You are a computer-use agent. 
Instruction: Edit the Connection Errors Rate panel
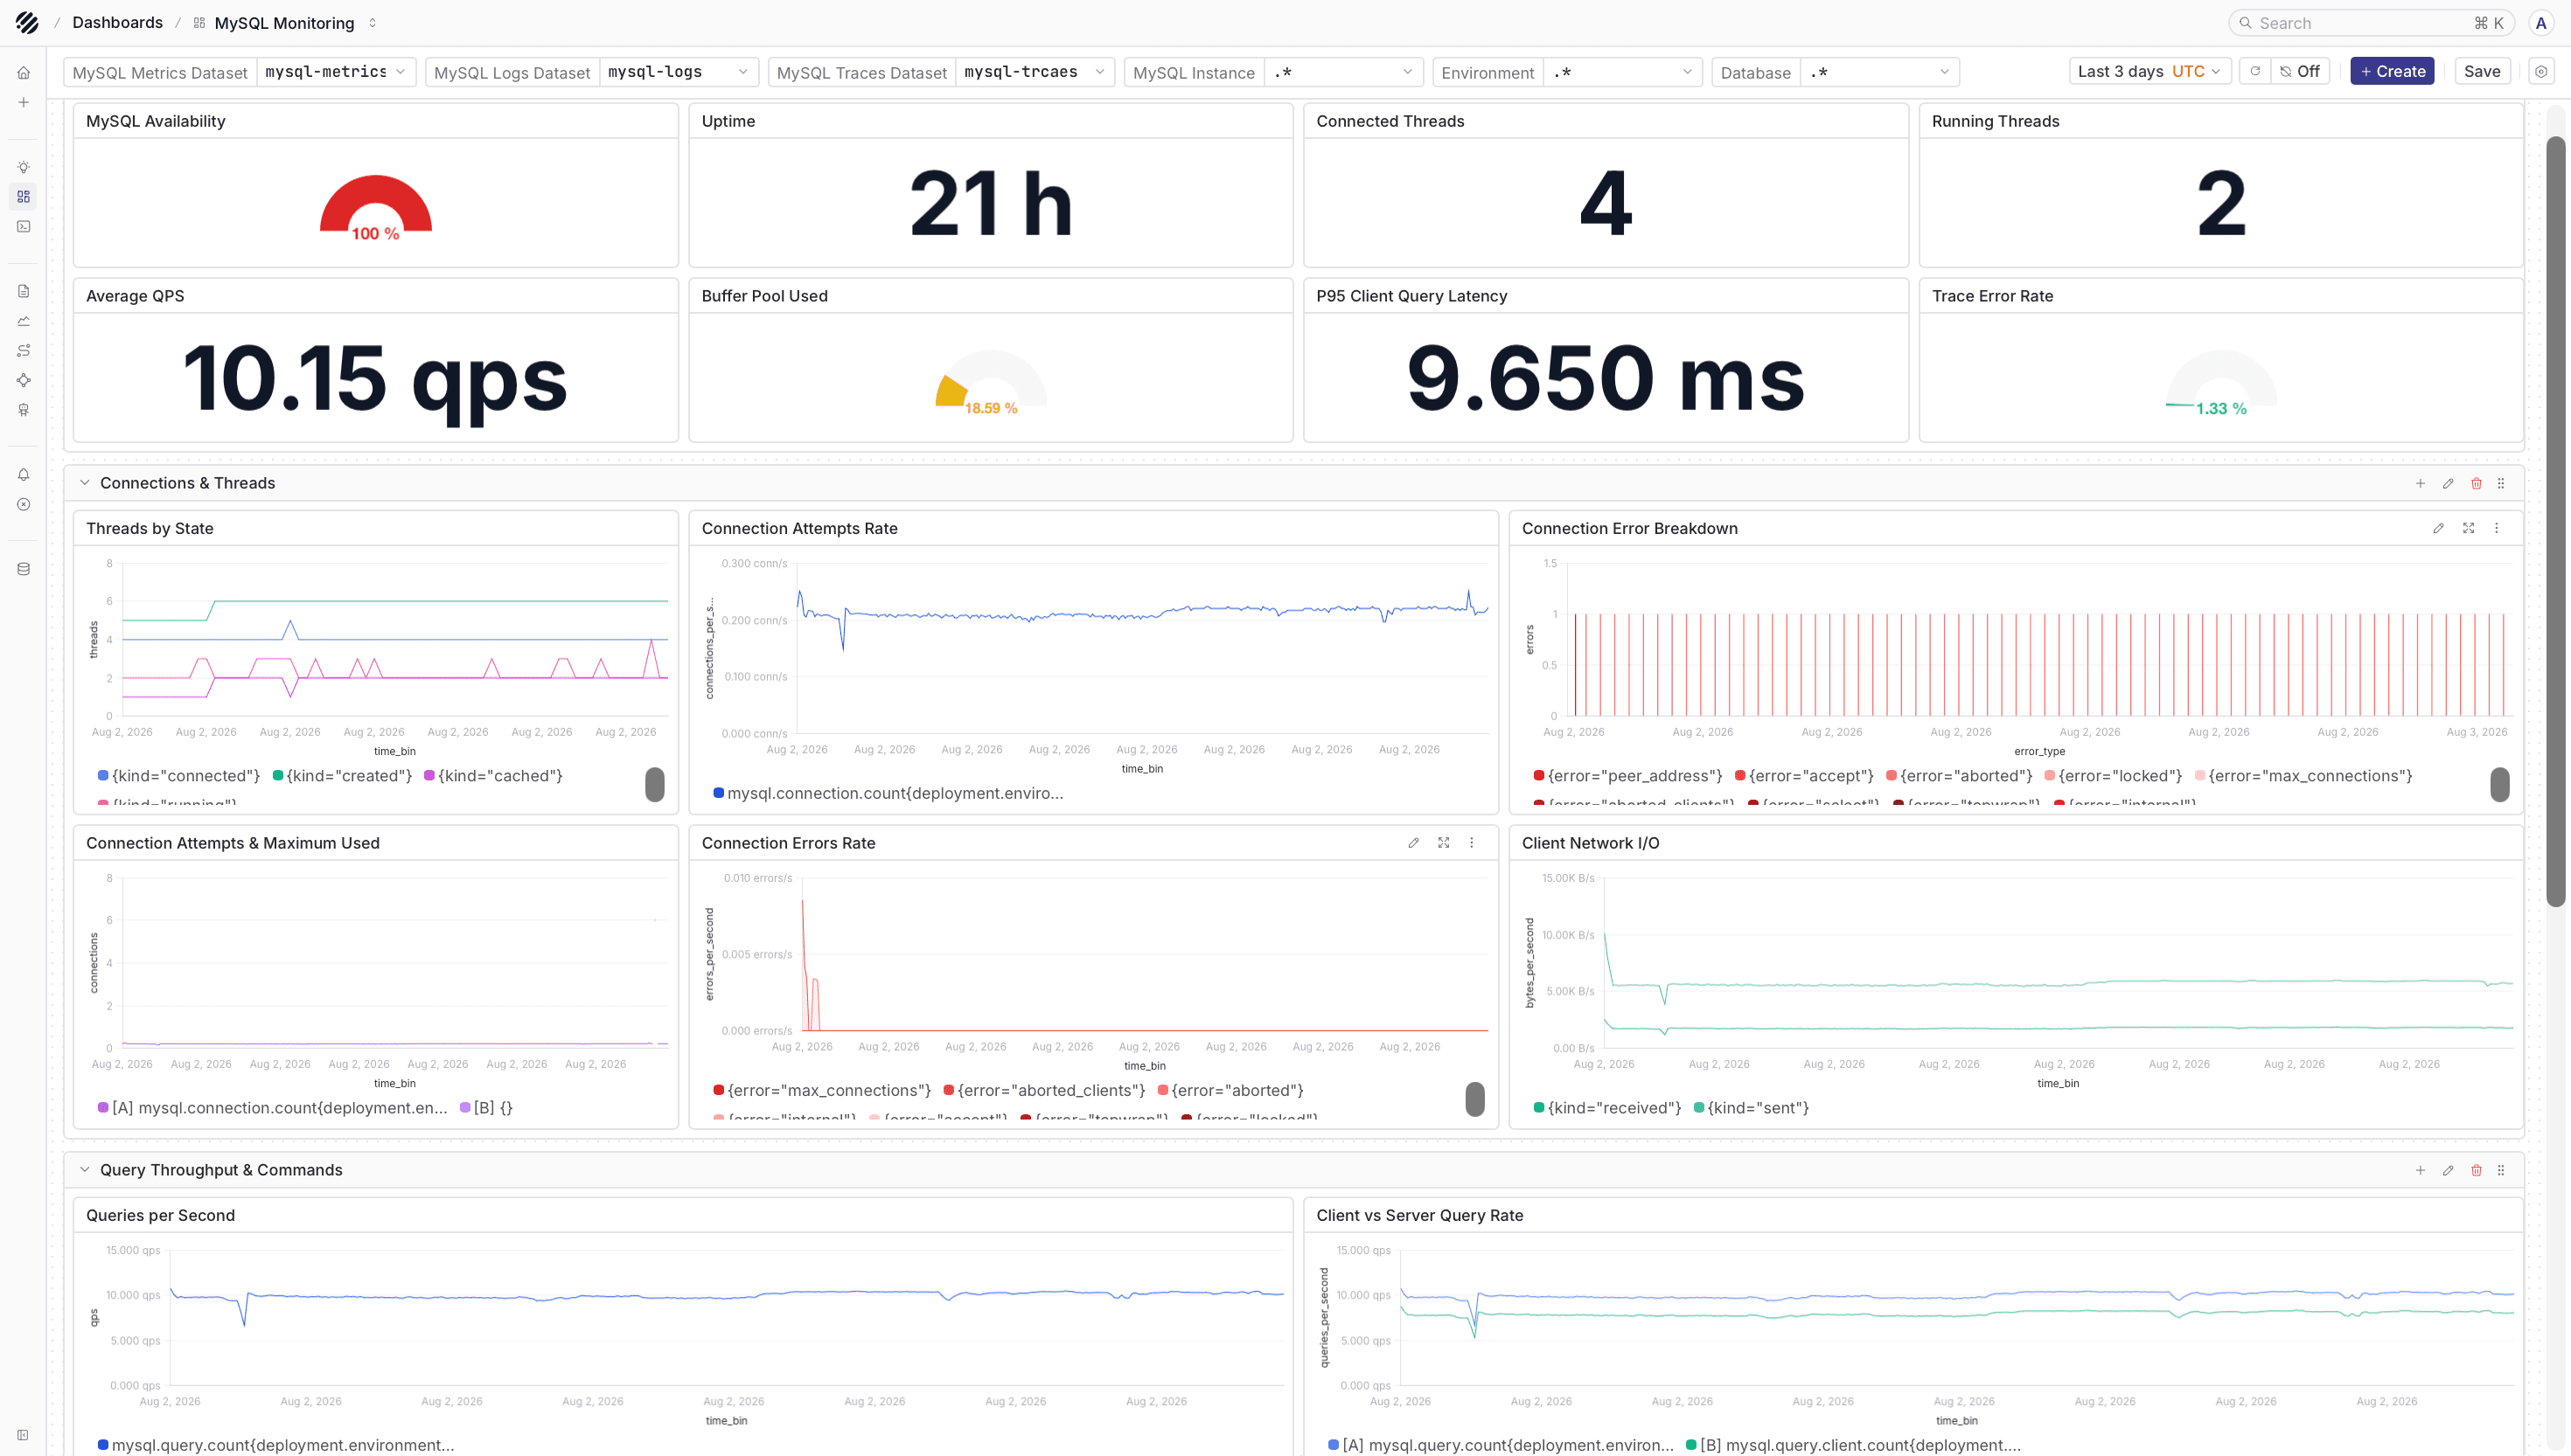[x=1413, y=843]
